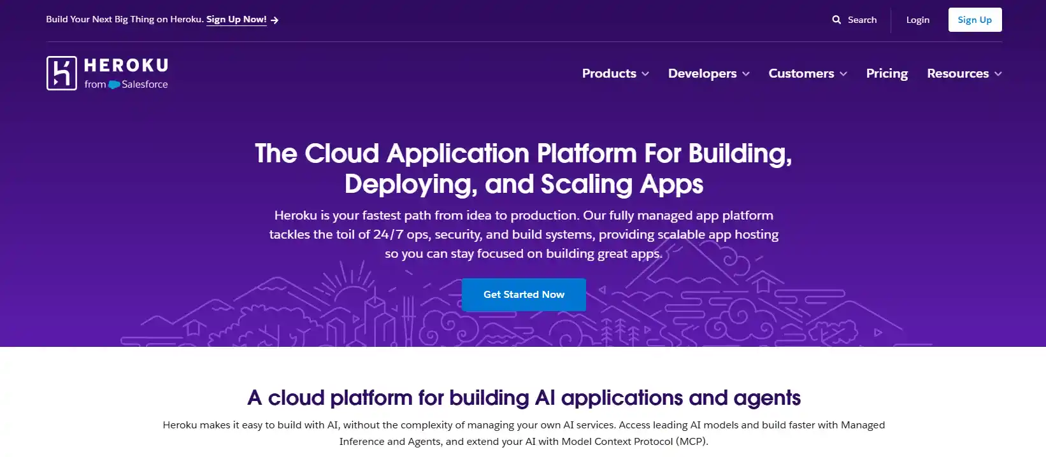Screen dimensions: 1046x457
Task: Click the Heroku logo icon
Action: 61,73
